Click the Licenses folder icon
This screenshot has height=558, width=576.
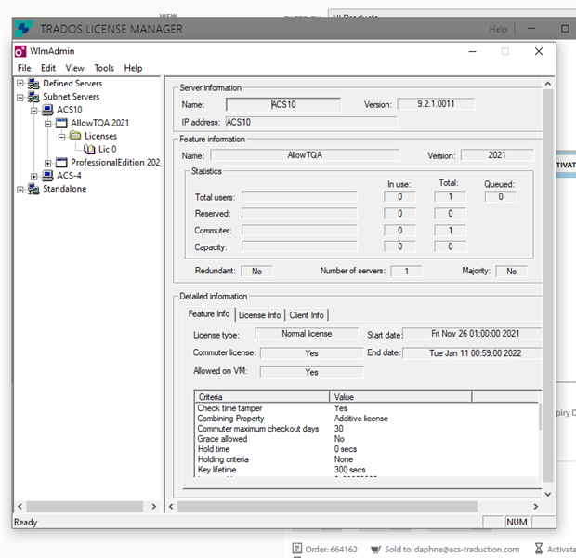[75, 136]
